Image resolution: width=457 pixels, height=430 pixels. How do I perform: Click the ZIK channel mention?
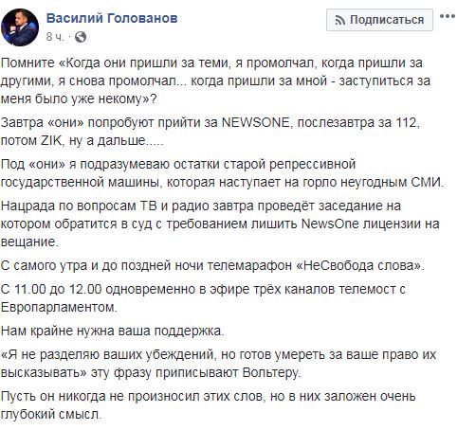tap(52, 140)
